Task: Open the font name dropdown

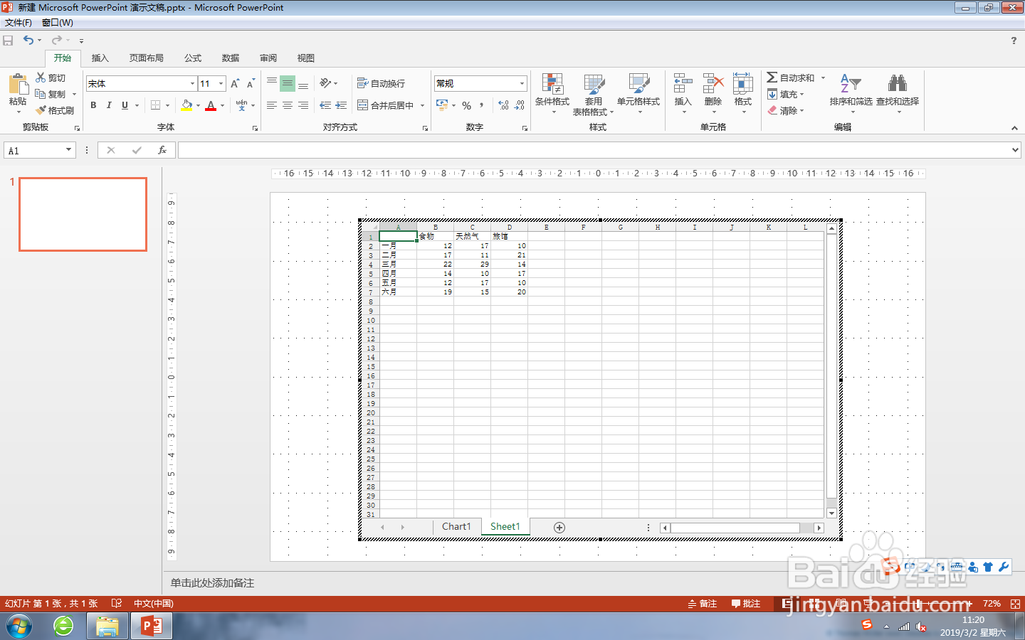Action: point(192,83)
